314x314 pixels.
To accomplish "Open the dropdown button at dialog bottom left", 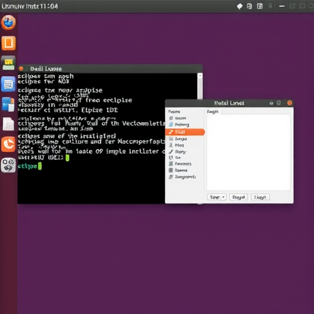I will click(x=216, y=197).
